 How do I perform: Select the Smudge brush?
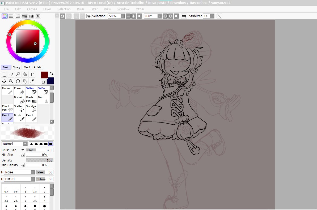pos(31,108)
